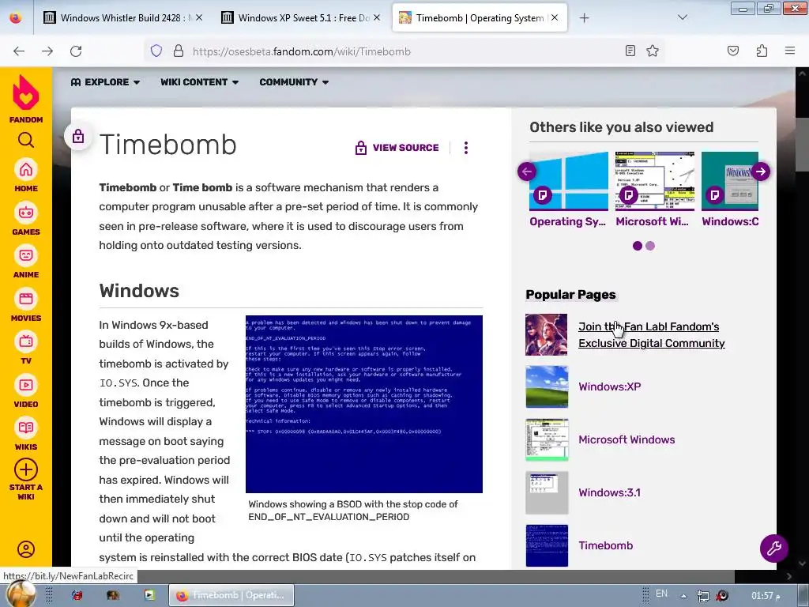Screen dimensions: 809x607
Task: Click Start a Wiki plus icon
Action: 26,469
